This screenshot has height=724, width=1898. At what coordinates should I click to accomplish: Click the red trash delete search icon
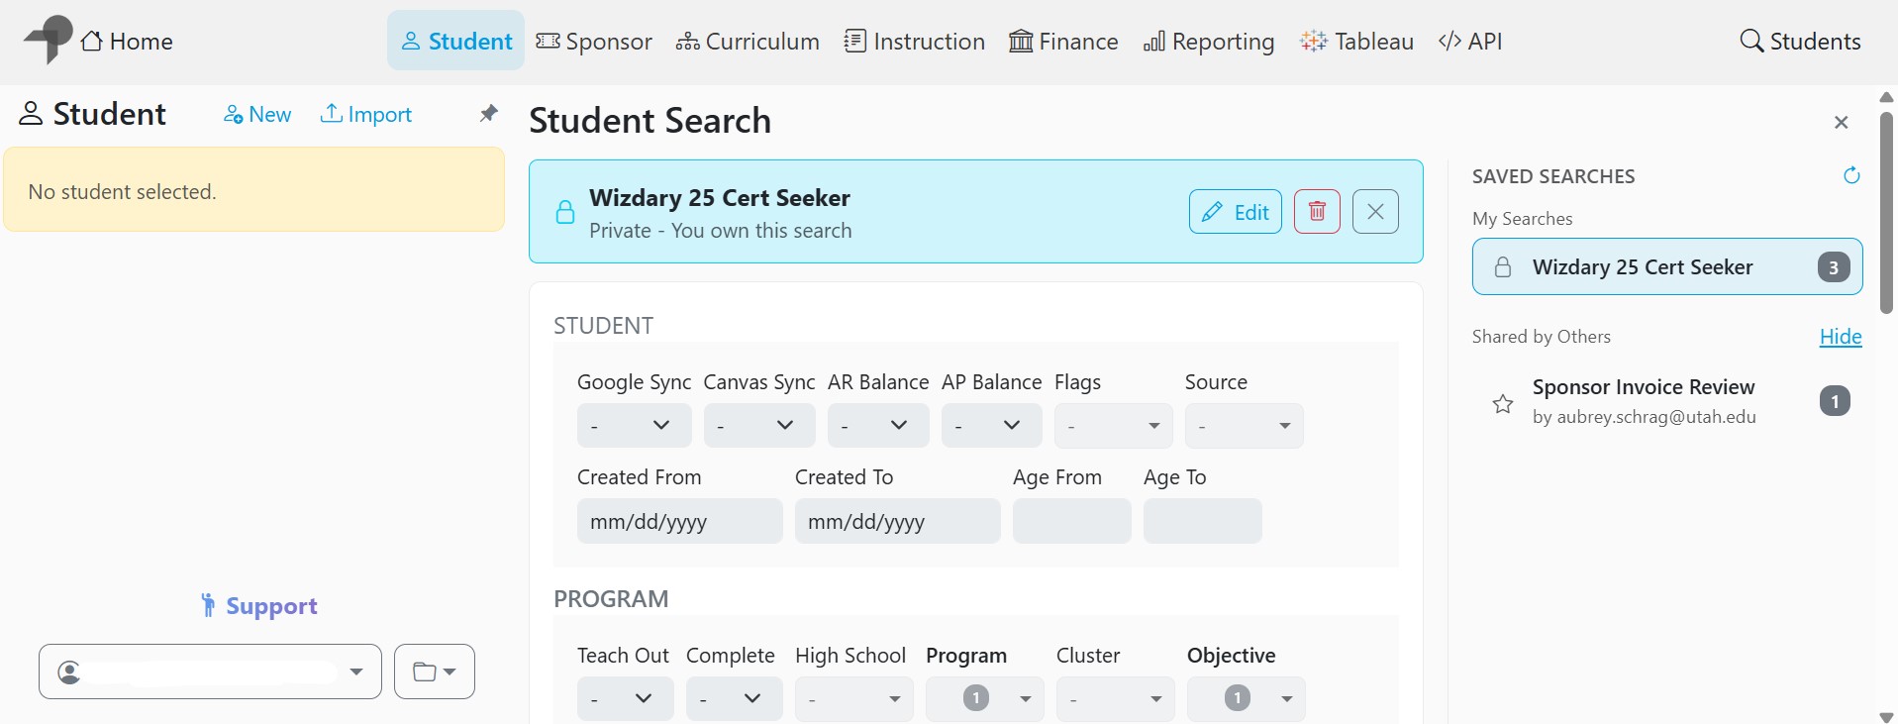[1317, 212]
